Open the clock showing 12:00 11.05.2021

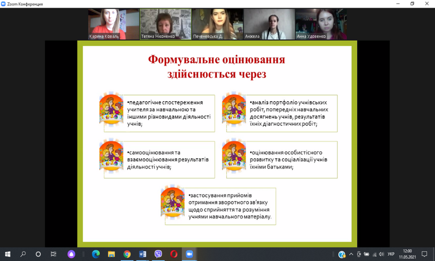[407, 254]
